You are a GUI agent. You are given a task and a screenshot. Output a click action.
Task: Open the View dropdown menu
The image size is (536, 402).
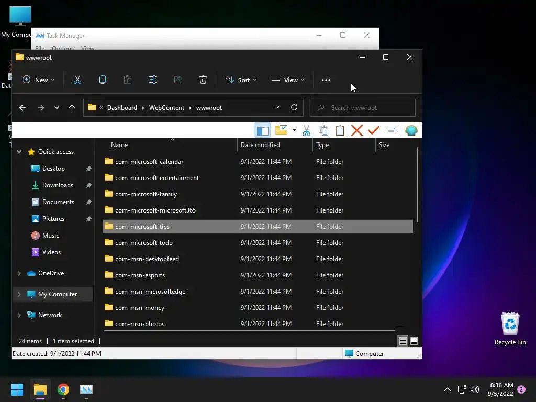288,80
